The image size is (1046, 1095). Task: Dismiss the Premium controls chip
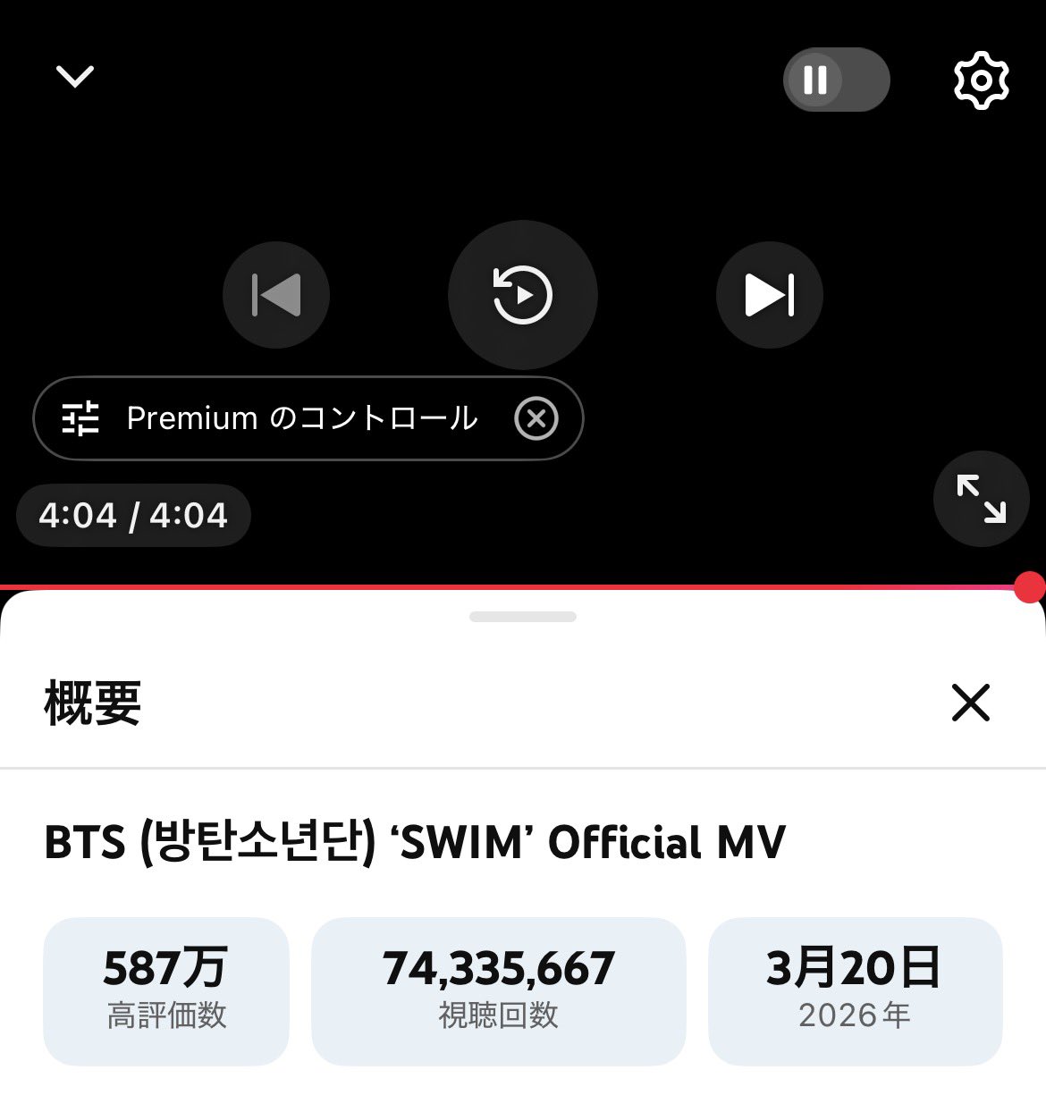point(536,418)
